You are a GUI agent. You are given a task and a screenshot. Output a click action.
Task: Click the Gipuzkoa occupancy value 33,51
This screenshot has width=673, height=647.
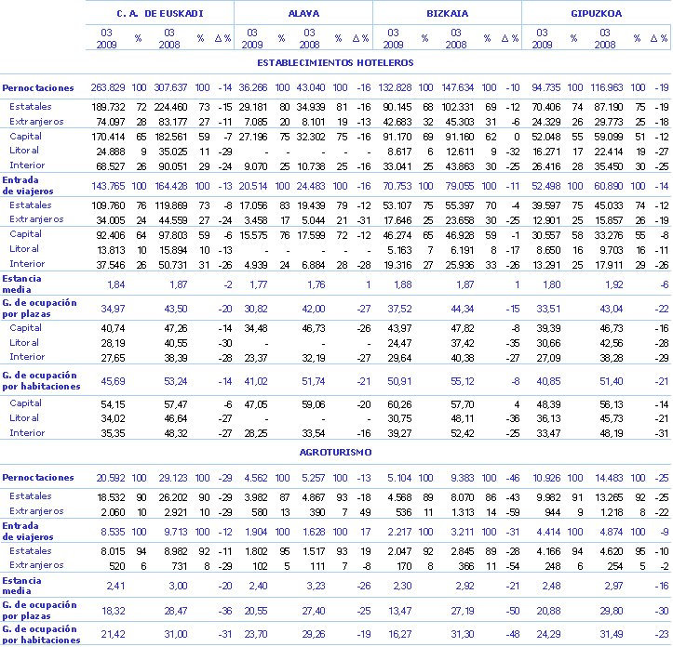548,310
